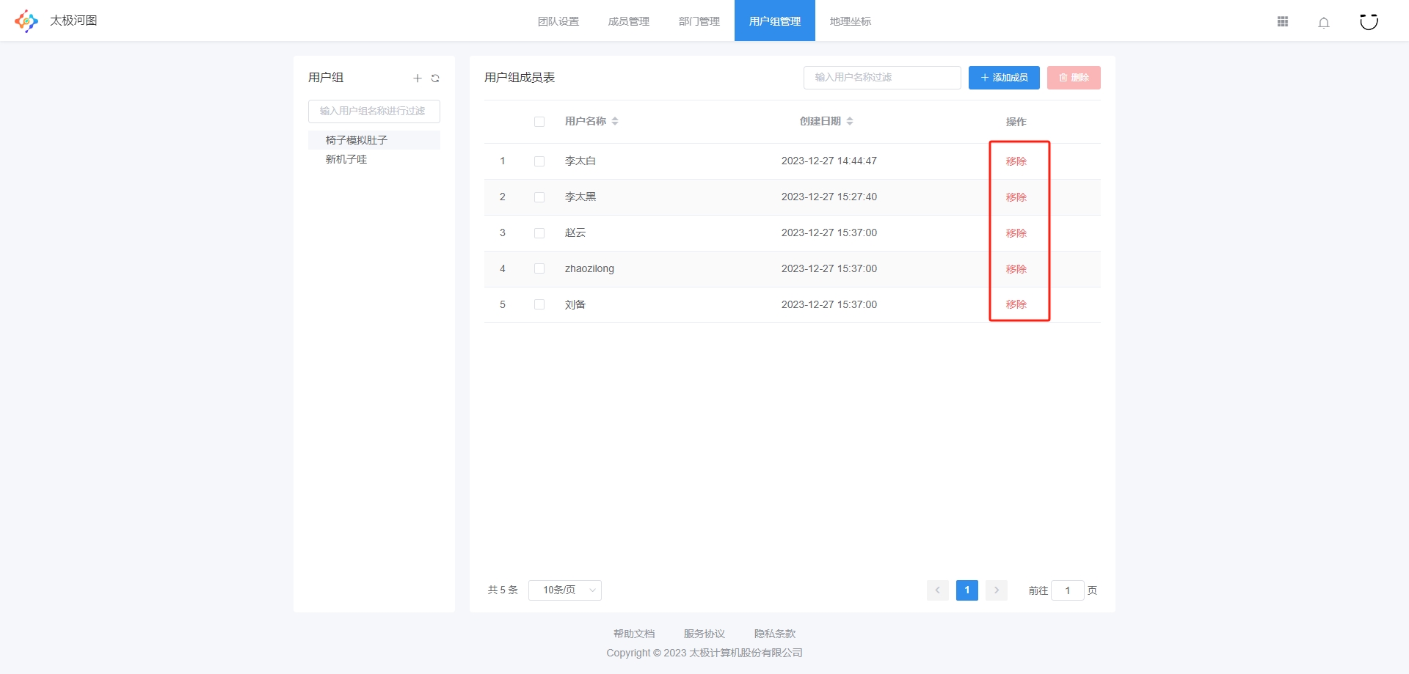Remove 刘备 from the group
Image resolution: width=1409 pixels, height=674 pixels.
coord(1016,304)
